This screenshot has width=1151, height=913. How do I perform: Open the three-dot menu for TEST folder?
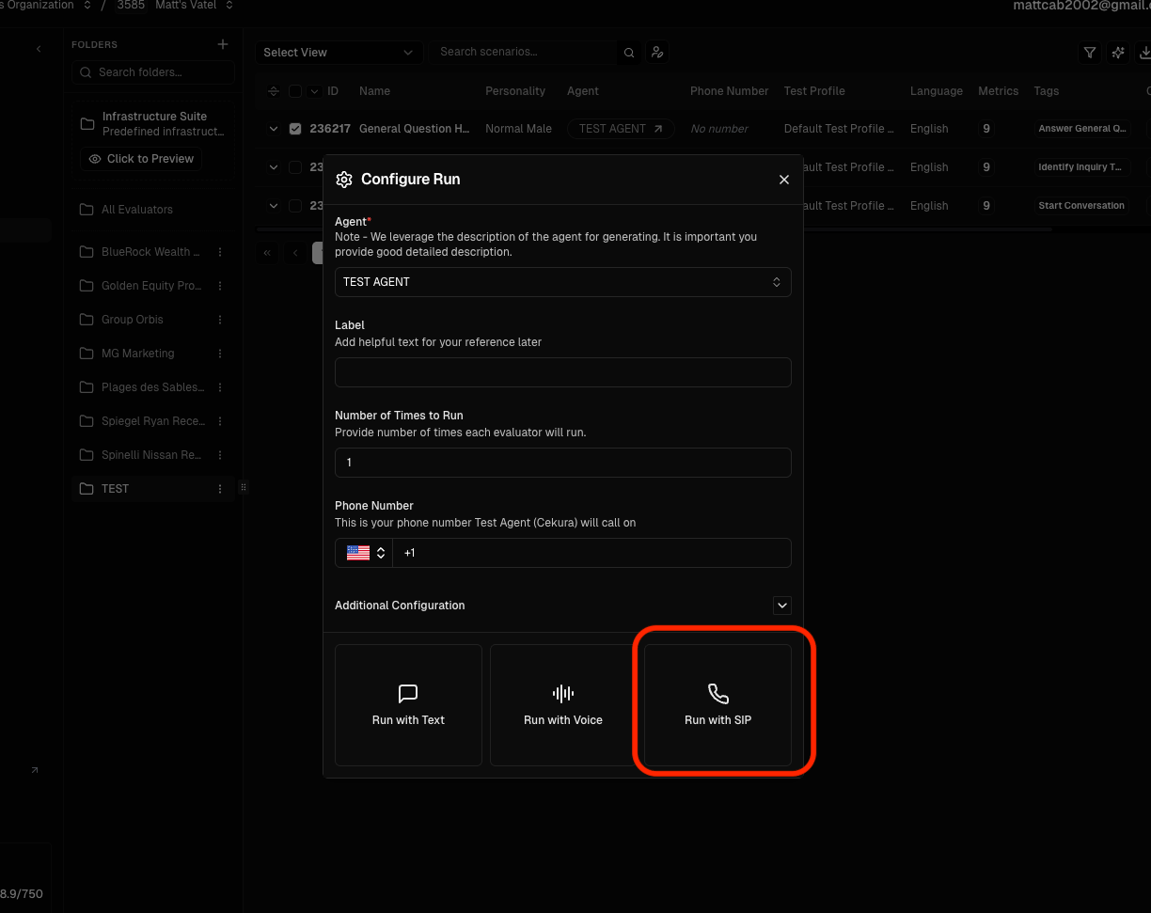(220, 489)
